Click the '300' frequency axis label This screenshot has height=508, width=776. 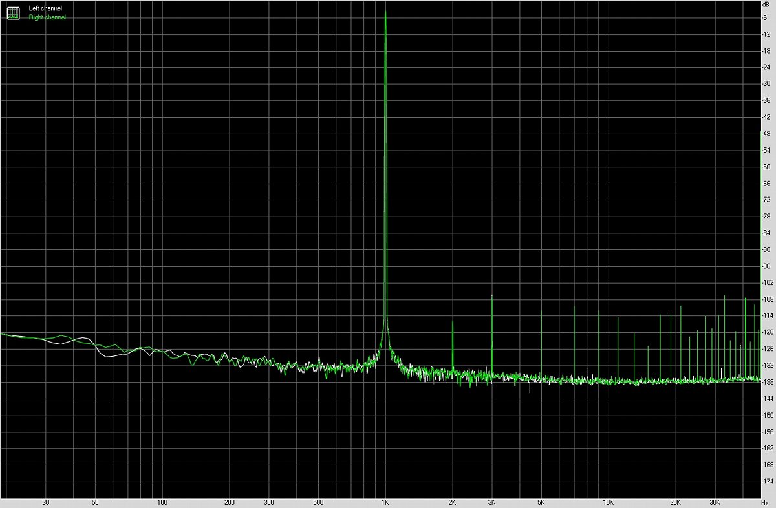[x=268, y=502]
